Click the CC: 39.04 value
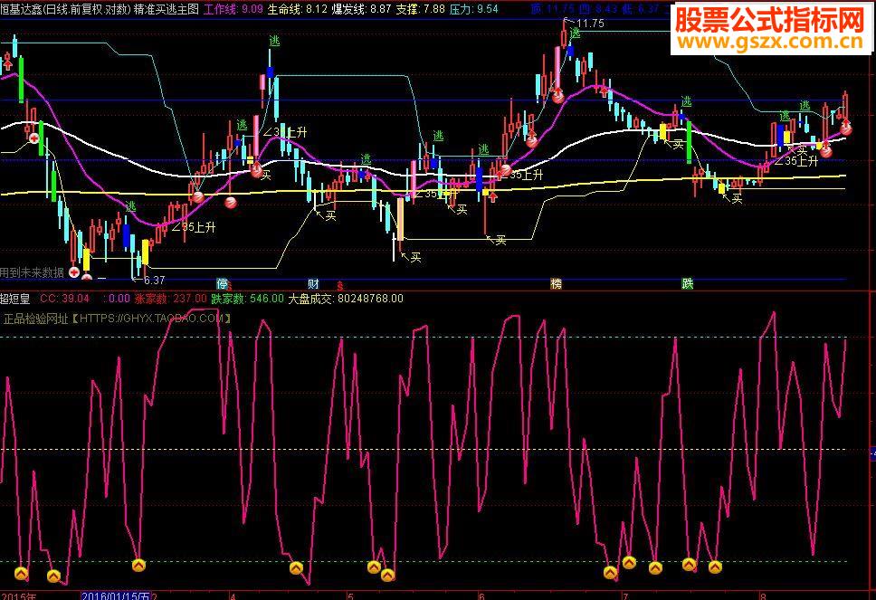876x600 pixels. click(x=64, y=299)
